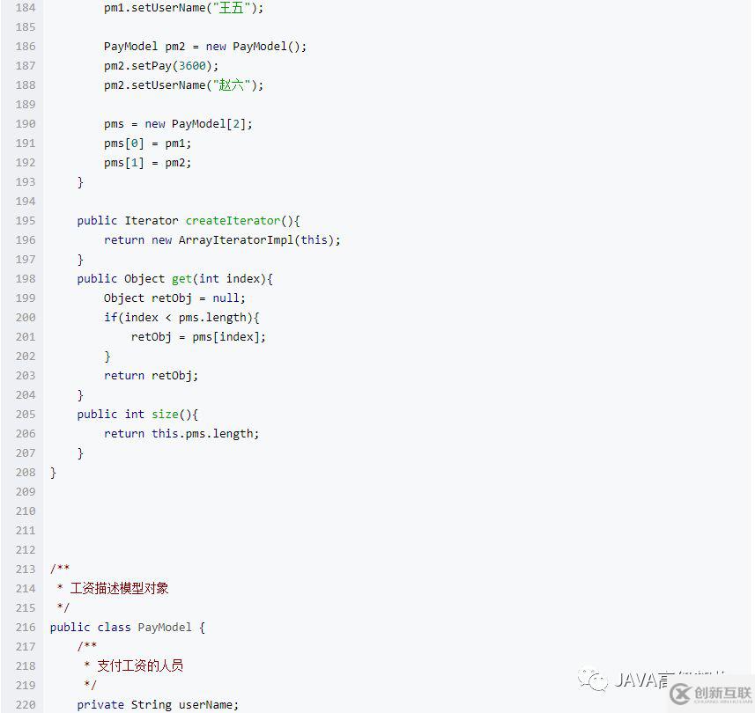Click the PayModel class name on line 216
This screenshot has width=755, height=713.
164,627
